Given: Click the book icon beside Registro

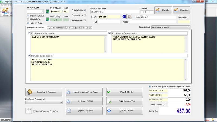Looking at the screenshot, I should pyautogui.click(x=130, y=17).
